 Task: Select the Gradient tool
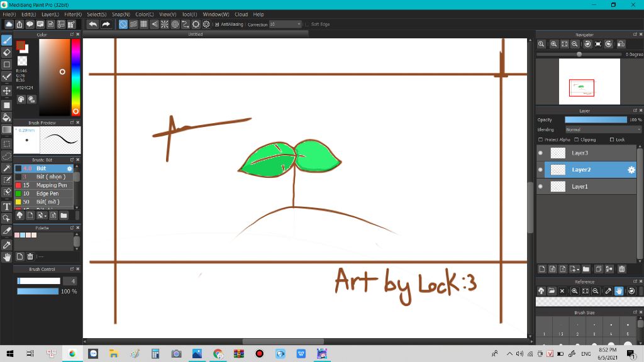point(6,129)
